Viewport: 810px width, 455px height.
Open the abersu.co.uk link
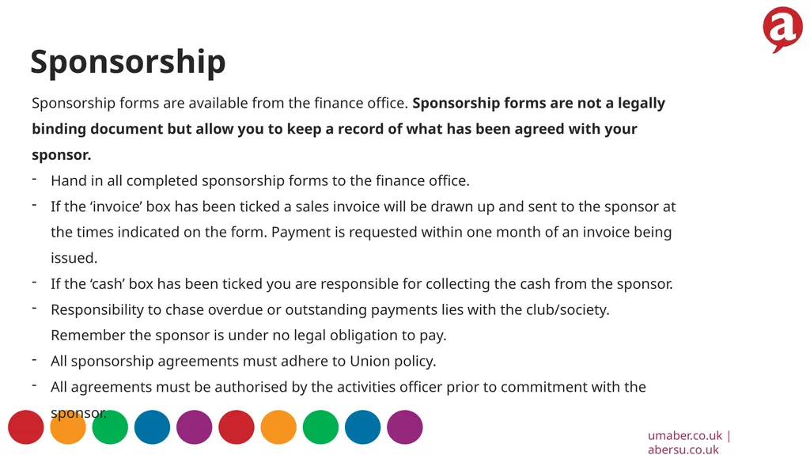pos(683,449)
